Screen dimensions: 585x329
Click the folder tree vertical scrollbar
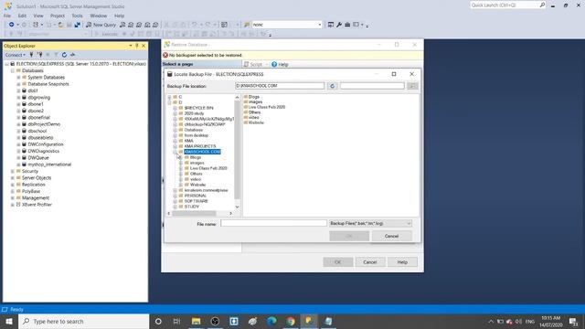click(x=237, y=149)
